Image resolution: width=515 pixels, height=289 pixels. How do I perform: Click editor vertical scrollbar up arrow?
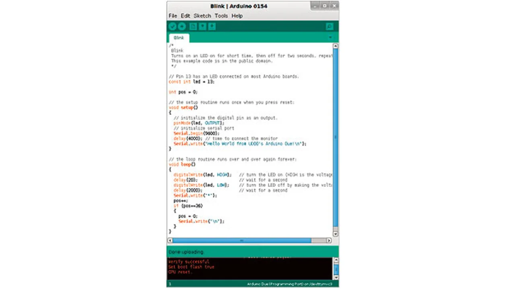pos(336,46)
